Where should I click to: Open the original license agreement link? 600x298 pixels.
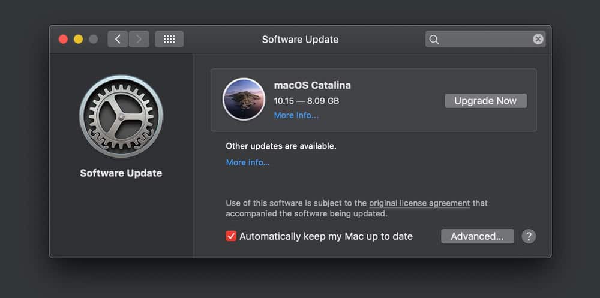[419, 203]
